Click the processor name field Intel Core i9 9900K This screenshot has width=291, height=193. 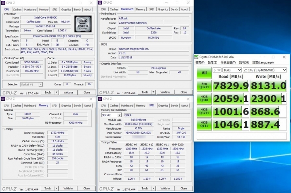pos(45,18)
